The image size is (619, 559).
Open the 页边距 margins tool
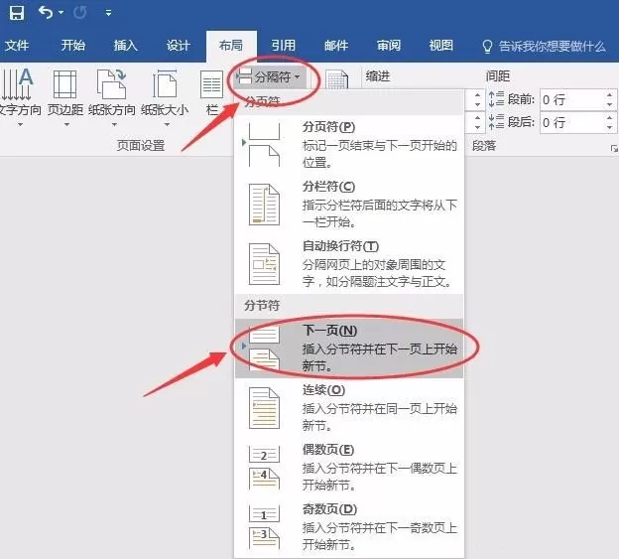point(65,97)
